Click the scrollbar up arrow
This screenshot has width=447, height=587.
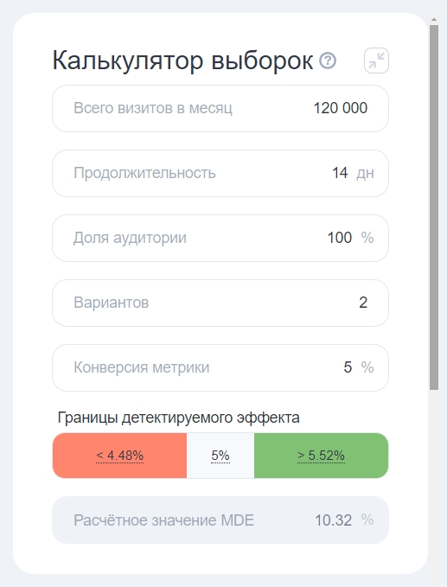tap(434, 19)
